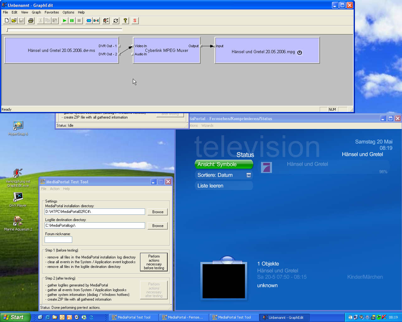This screenshot has height=322, width=402.
Task: Expand the Sortiere: Datum dropdown arrow
Action: pos(249,175)
